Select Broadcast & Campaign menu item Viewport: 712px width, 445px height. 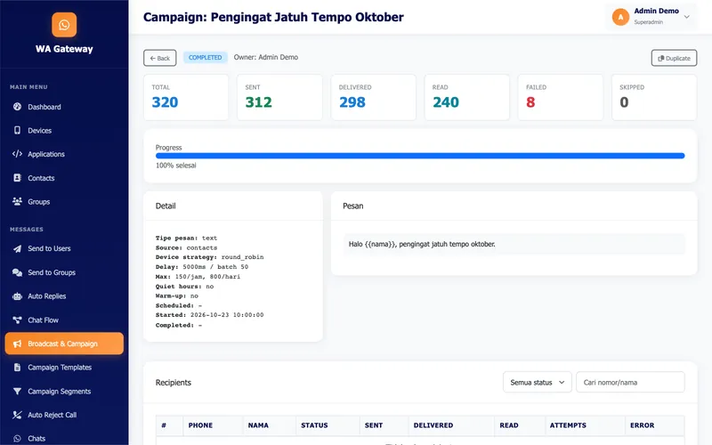coord(64,344)
